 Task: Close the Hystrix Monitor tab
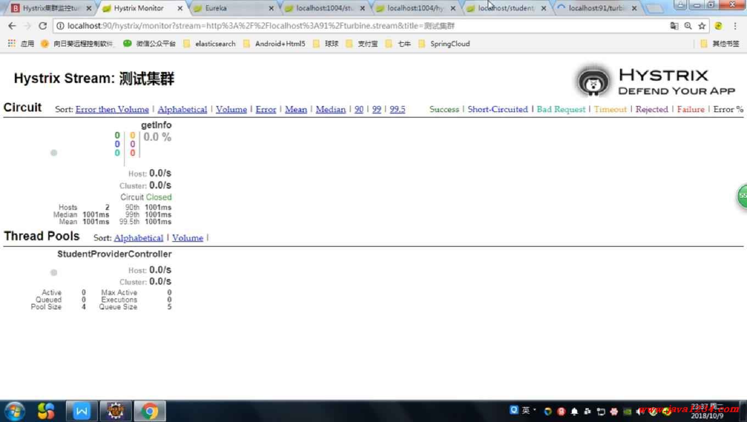click(x=180, y=8)
